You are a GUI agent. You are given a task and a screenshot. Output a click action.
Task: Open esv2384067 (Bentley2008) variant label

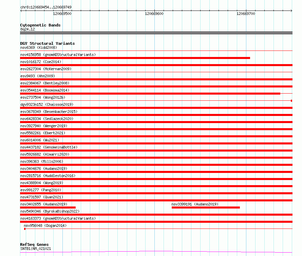click(45, 83)
